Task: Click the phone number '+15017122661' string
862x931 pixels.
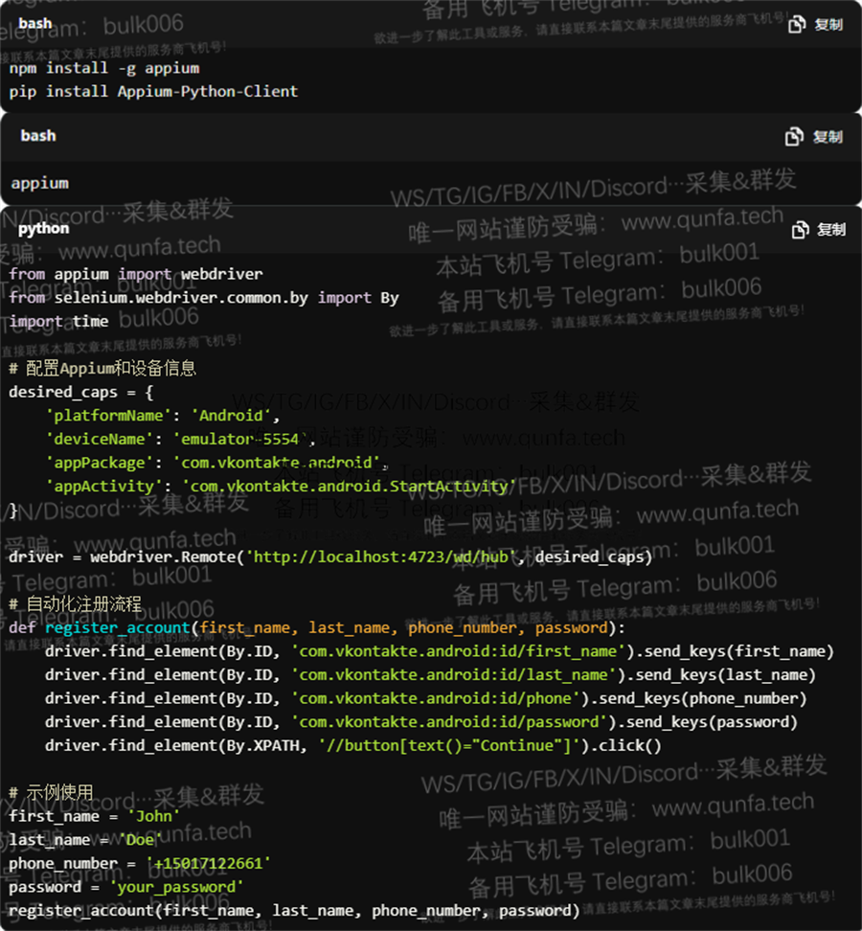Action: [209, 863]
